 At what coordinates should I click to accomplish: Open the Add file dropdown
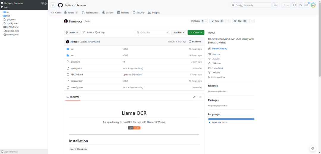[x=179, y=33]
